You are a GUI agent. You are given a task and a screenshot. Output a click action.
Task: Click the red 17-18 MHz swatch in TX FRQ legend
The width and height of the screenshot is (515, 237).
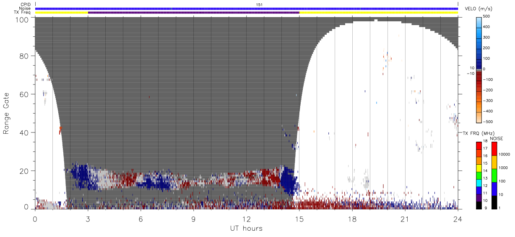(x=479, y=145)
